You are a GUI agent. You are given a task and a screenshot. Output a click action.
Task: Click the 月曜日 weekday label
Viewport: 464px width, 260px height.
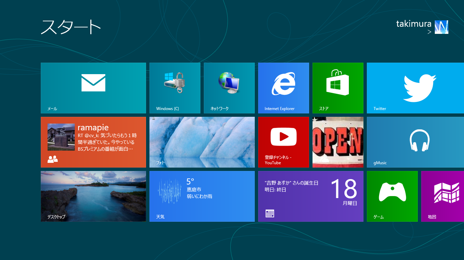350,203
